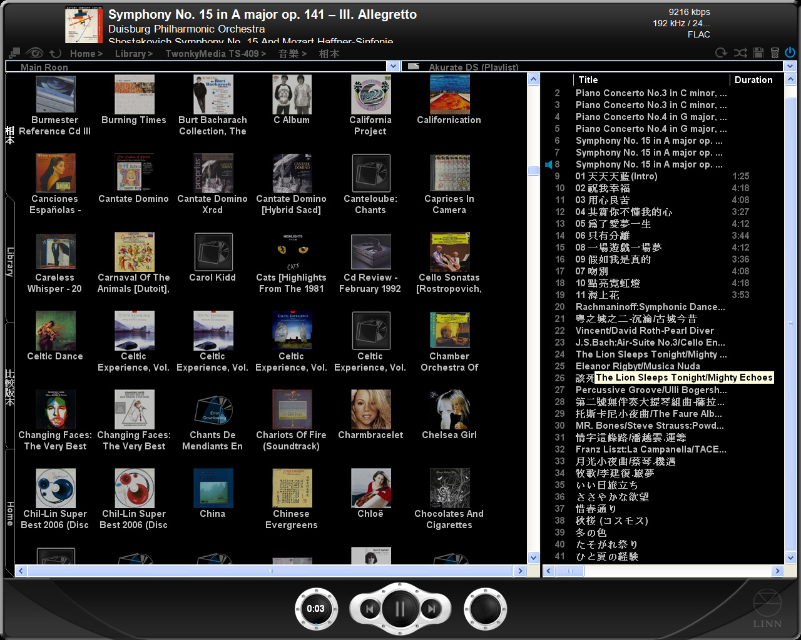Viewport: 801px width, 640px height.
Task: Open the Carol Kidd placeholder album icon
Action: 213,252
